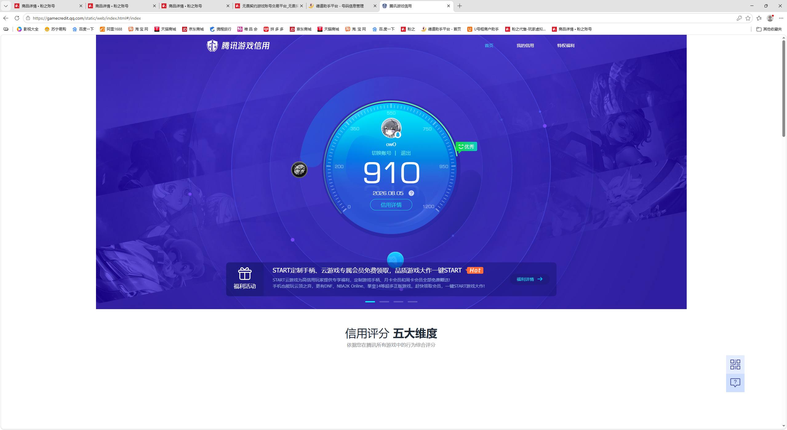Open U号租商户助手 bookmark
787x430 pixels.
click(483, 29)
